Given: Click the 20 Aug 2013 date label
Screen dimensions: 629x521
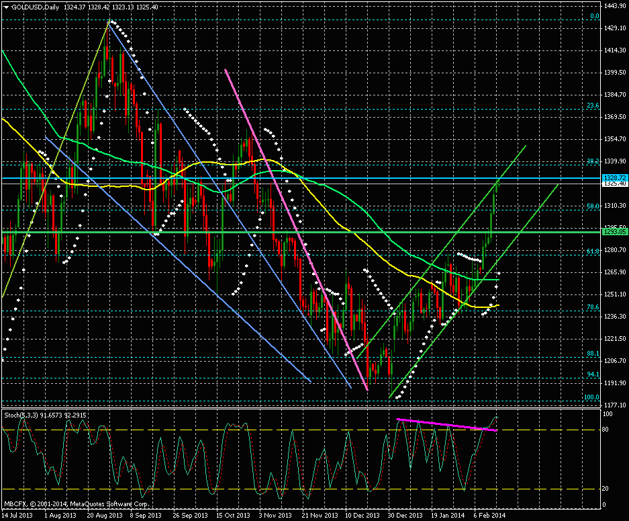Looking at the screenshot, I should [x=105, y=515].
